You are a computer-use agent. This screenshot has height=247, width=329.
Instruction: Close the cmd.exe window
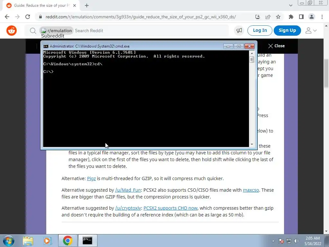[x=249, y=46]
